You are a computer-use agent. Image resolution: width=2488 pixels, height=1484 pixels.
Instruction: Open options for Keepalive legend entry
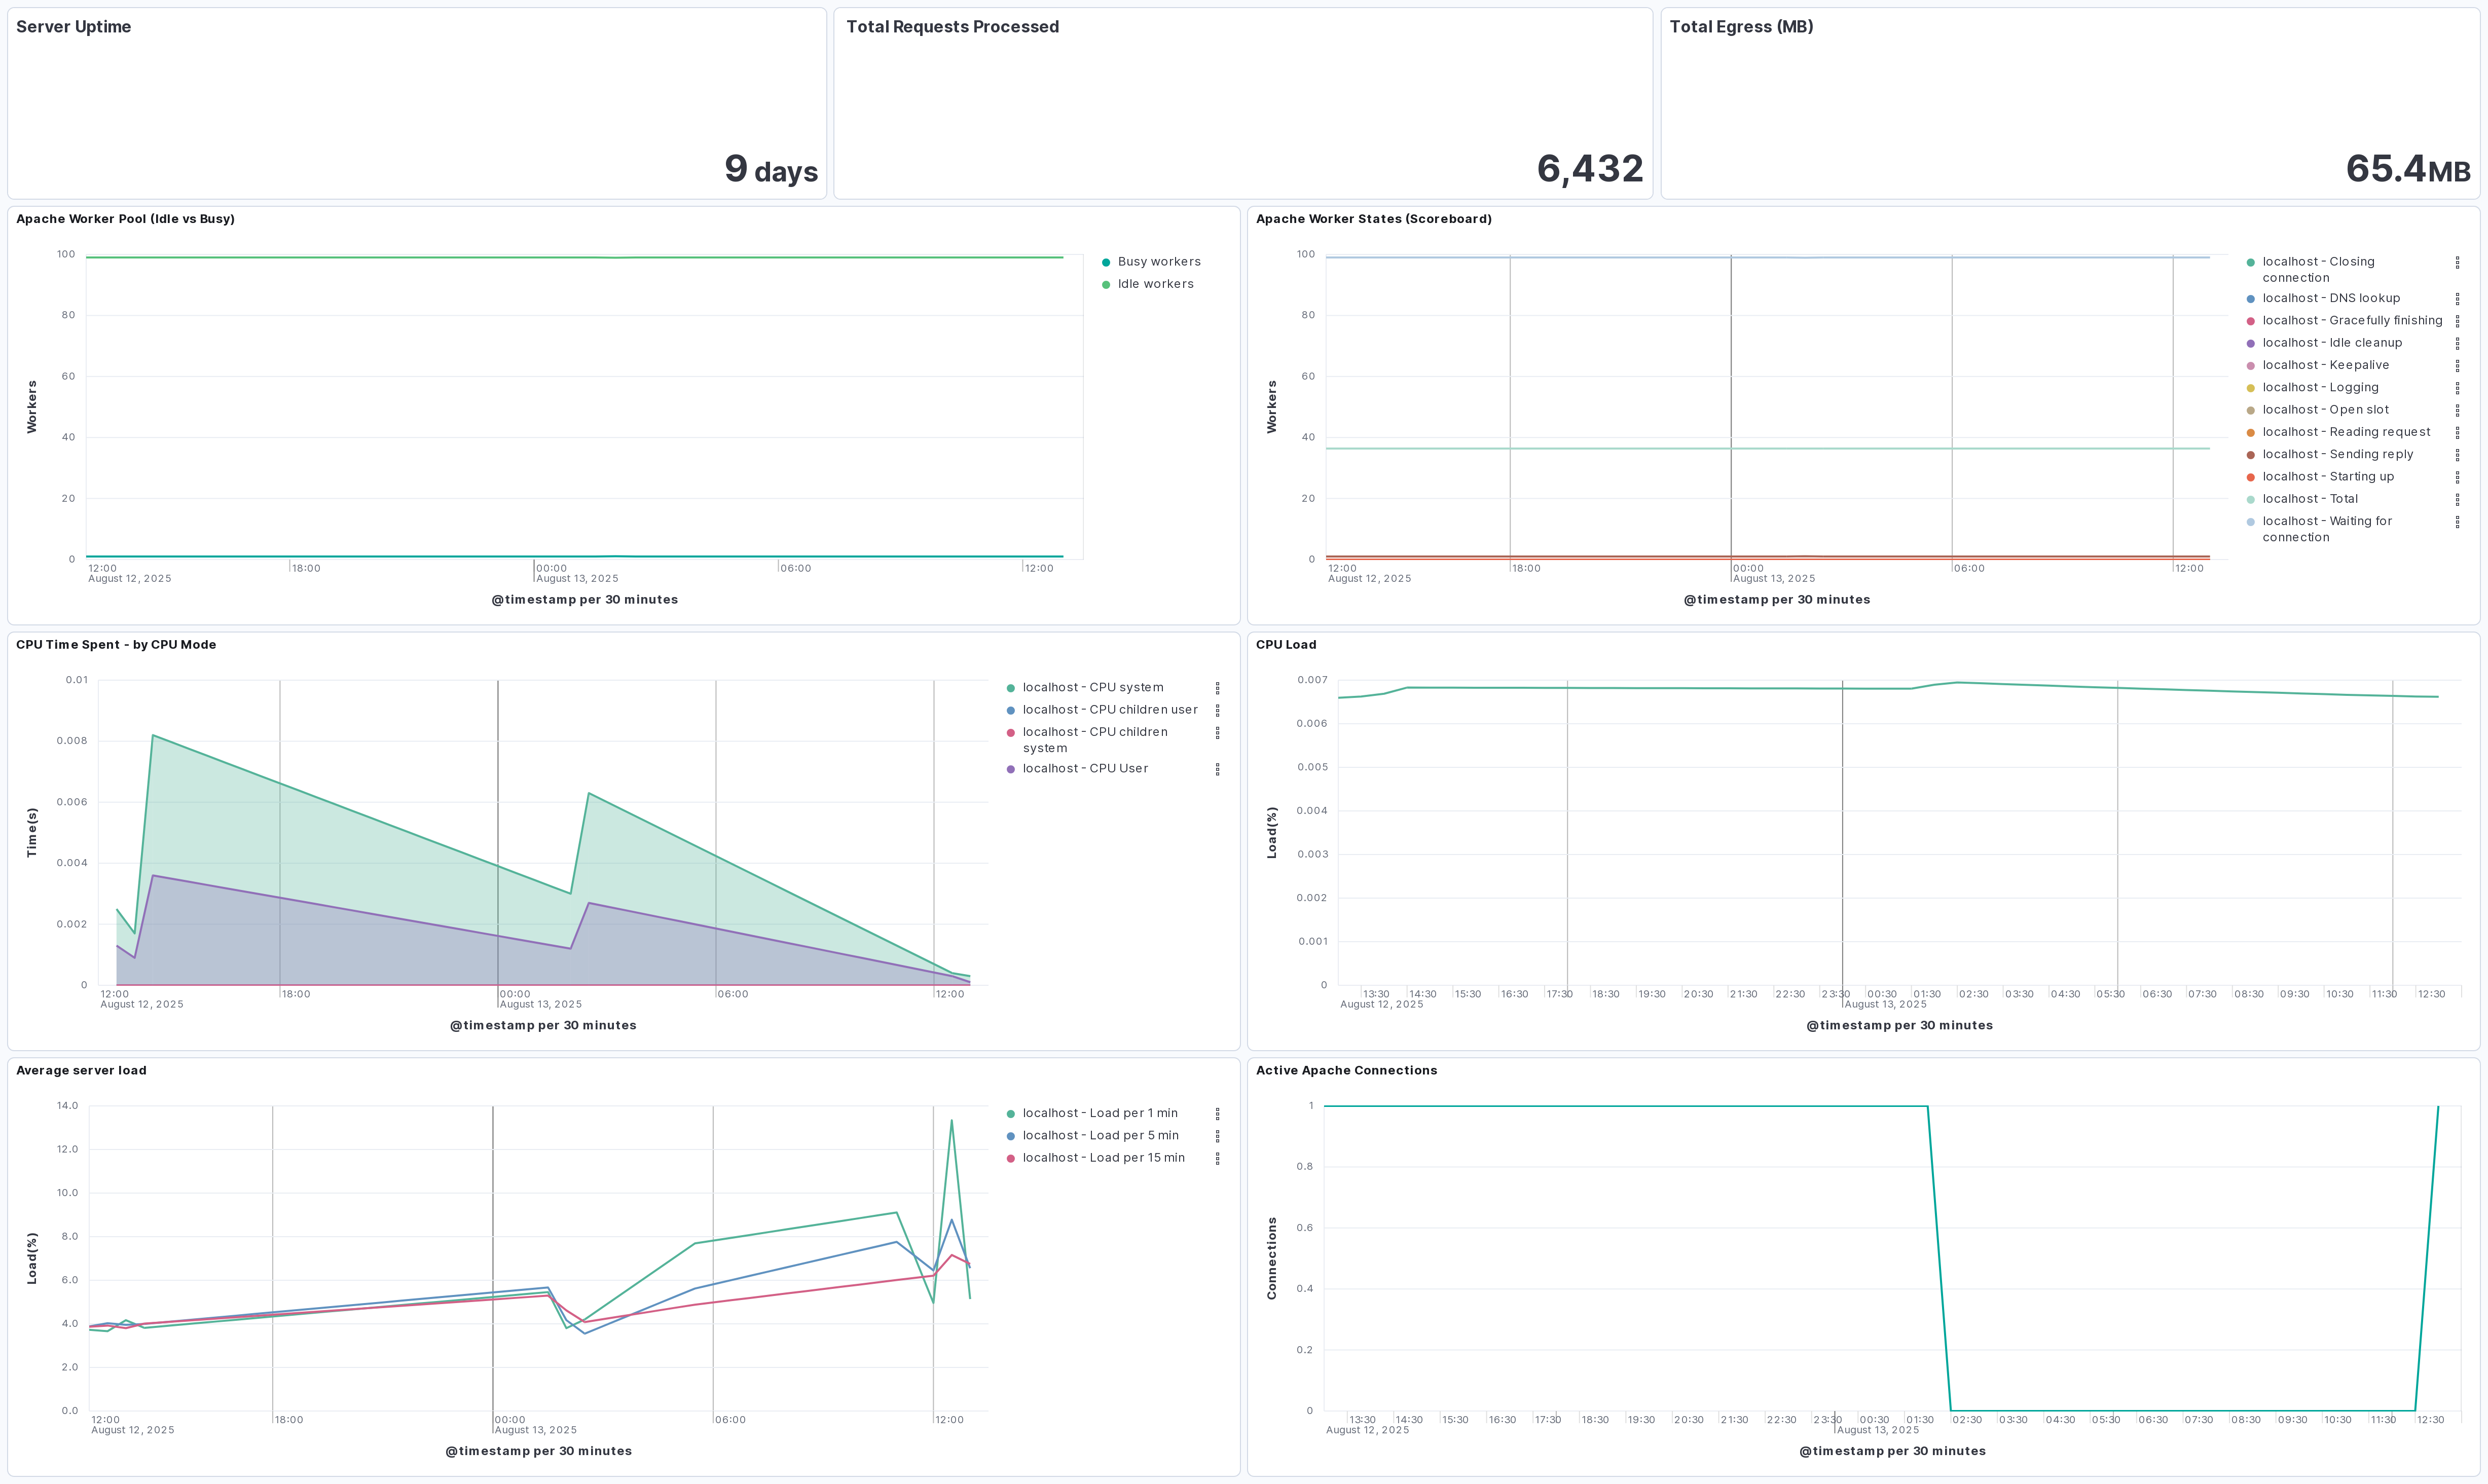pyautogui.click(x=2457, y=366)
